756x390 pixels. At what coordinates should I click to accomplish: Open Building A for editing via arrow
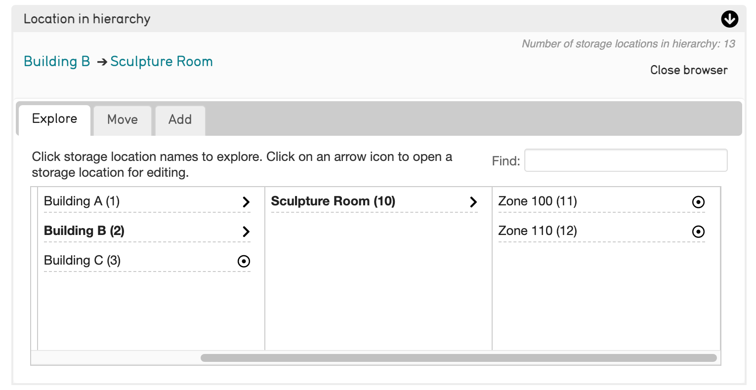pos(246,202)
